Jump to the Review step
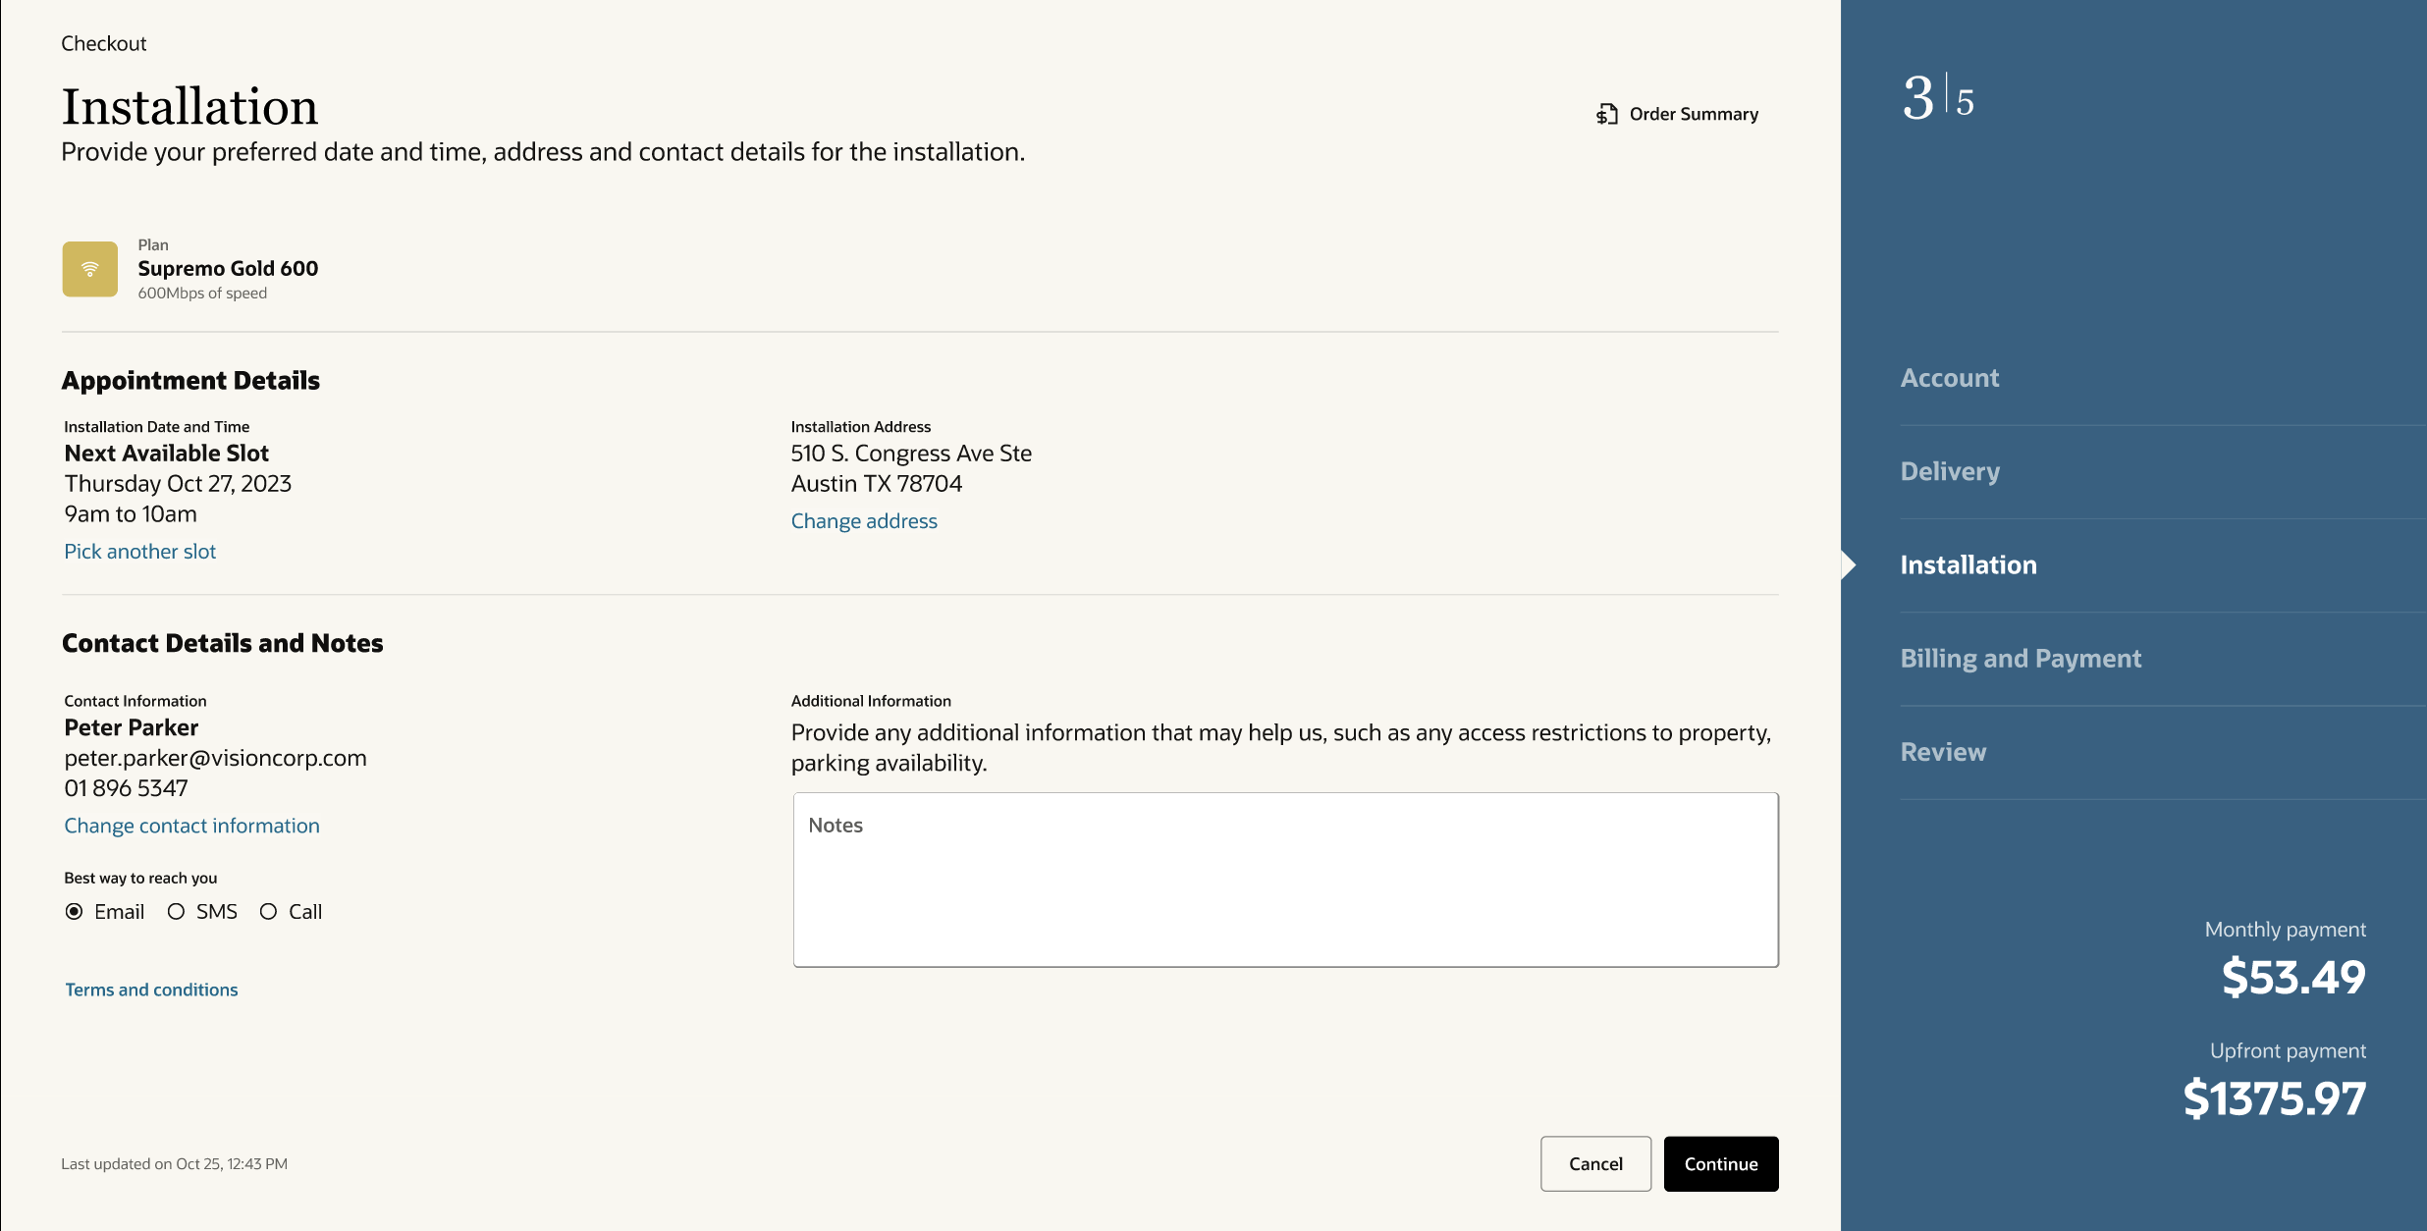The width and height of the screenshot is (2427, 1231). pos(1943,752)
